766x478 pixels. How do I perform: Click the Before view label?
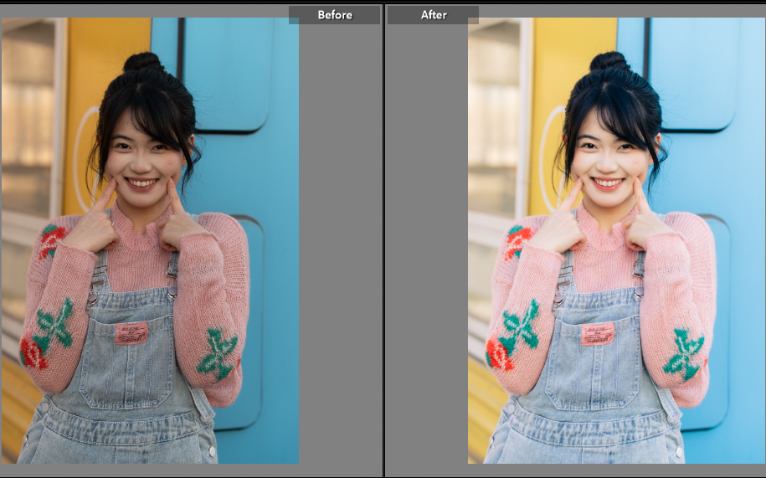334,15
